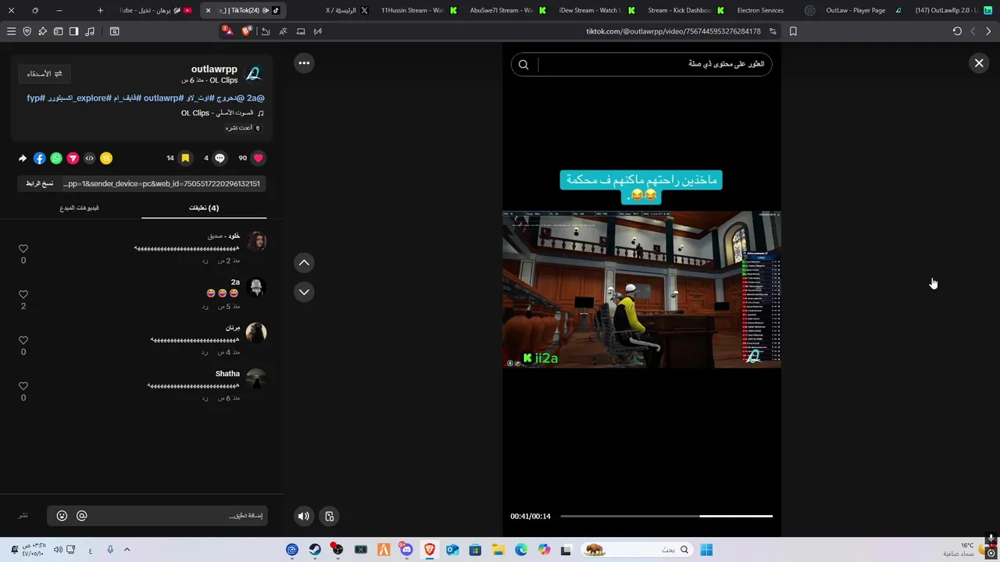Like the first comment by خلود
1000x562 pixels.
[x=23, y=249]
